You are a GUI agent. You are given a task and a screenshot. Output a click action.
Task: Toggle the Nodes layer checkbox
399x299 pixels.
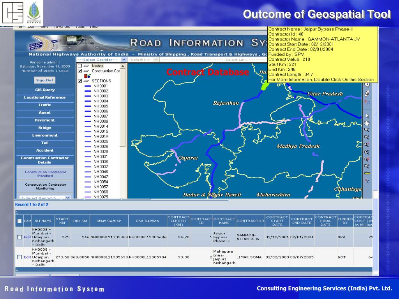(80, 66)
